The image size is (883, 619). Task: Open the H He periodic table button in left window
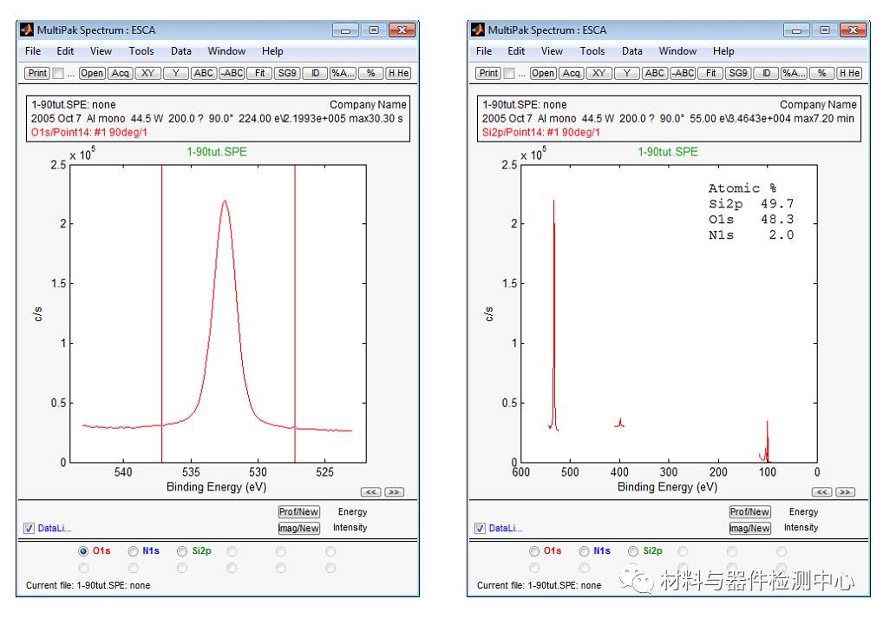399,73
